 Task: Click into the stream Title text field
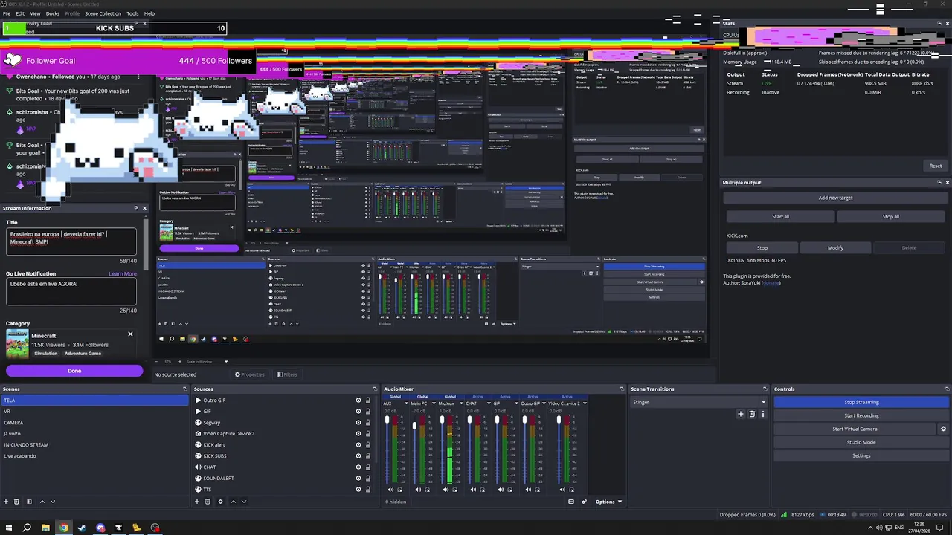(71, 241)
